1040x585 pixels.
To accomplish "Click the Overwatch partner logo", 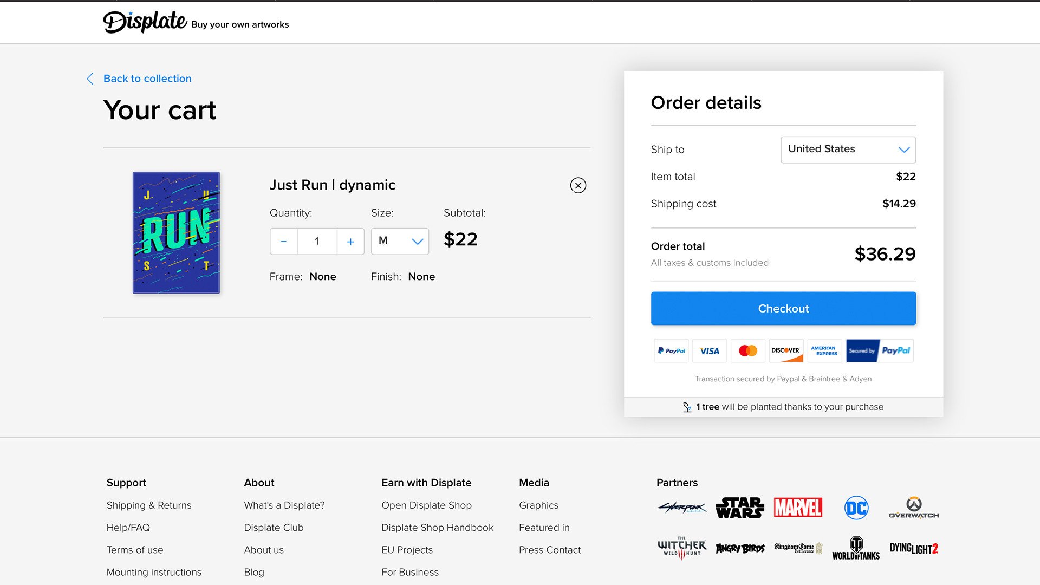I will [914, 508].
